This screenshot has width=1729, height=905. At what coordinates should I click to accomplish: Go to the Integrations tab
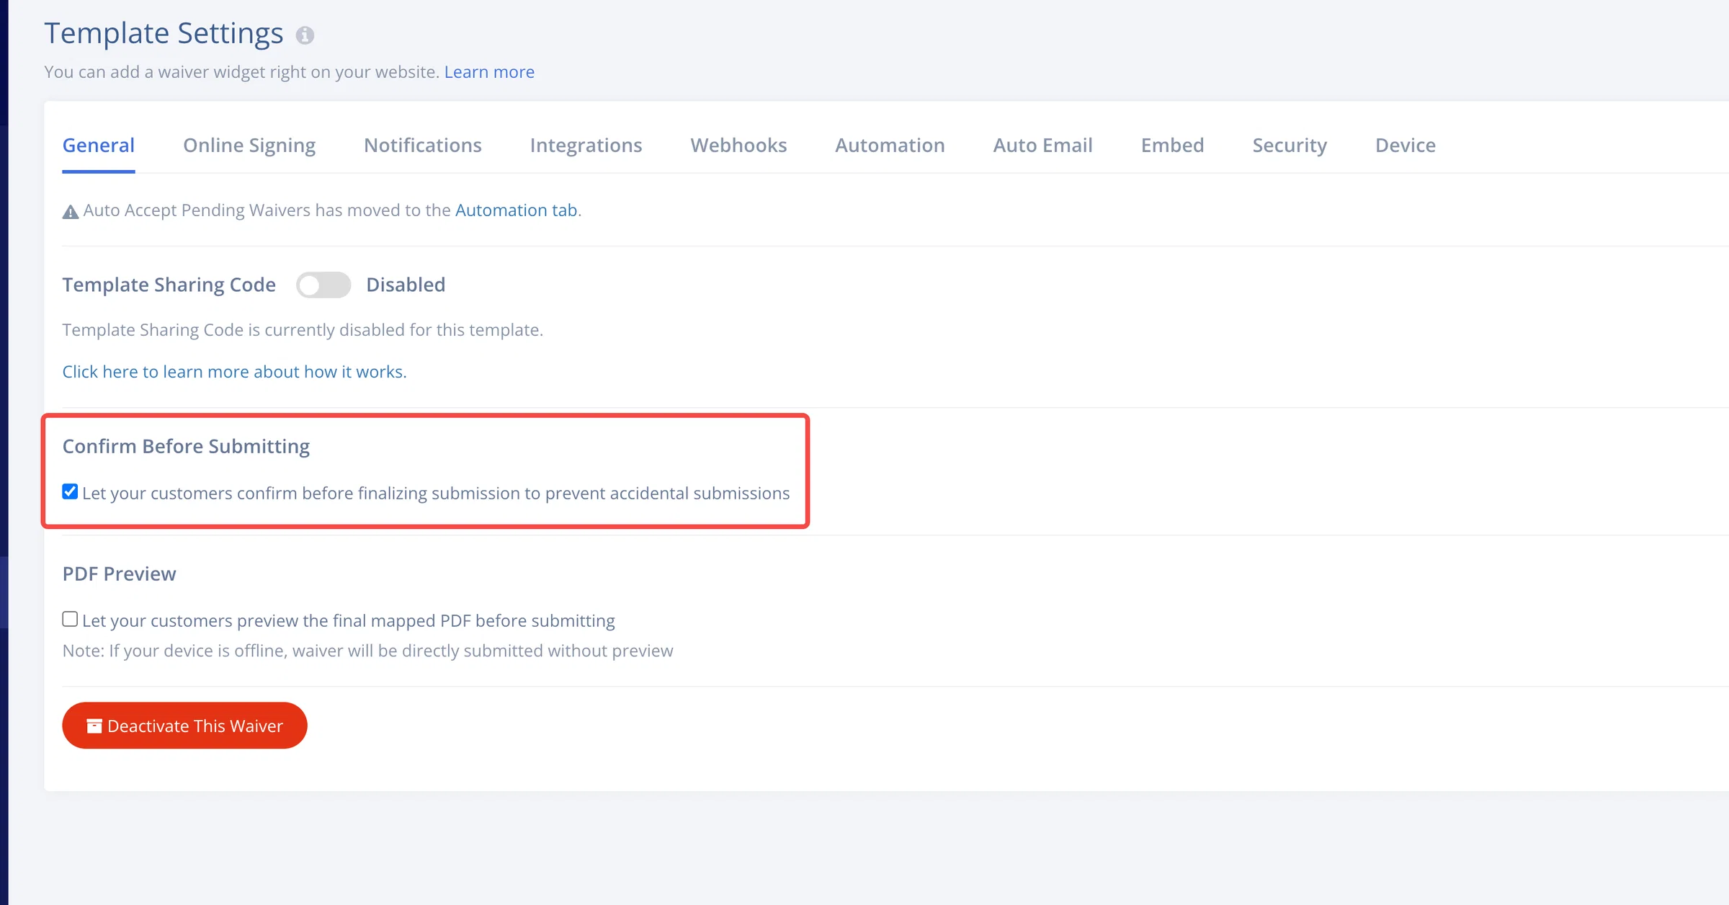click(x=586, y=145)
